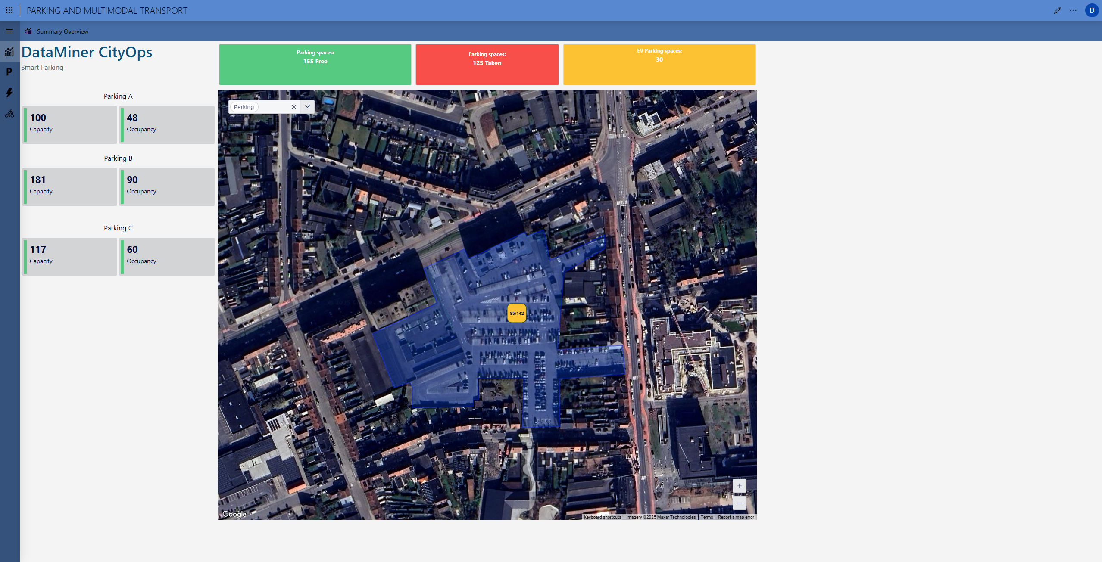1102x562 pixels.
Task: Open the apps grid launcher icon
Action: [x=9, y=10]
